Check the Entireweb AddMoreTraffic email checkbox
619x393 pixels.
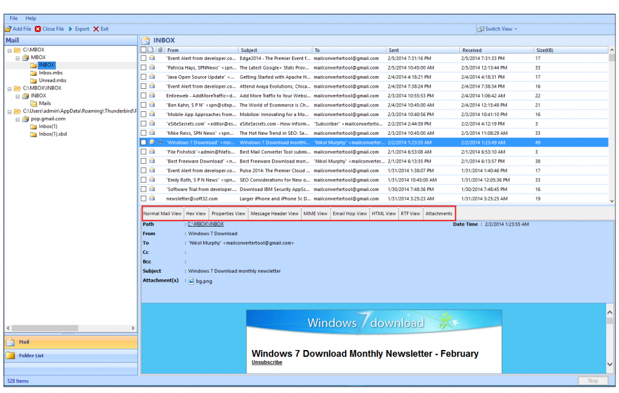pyautogui.click(x=144, y=96)
